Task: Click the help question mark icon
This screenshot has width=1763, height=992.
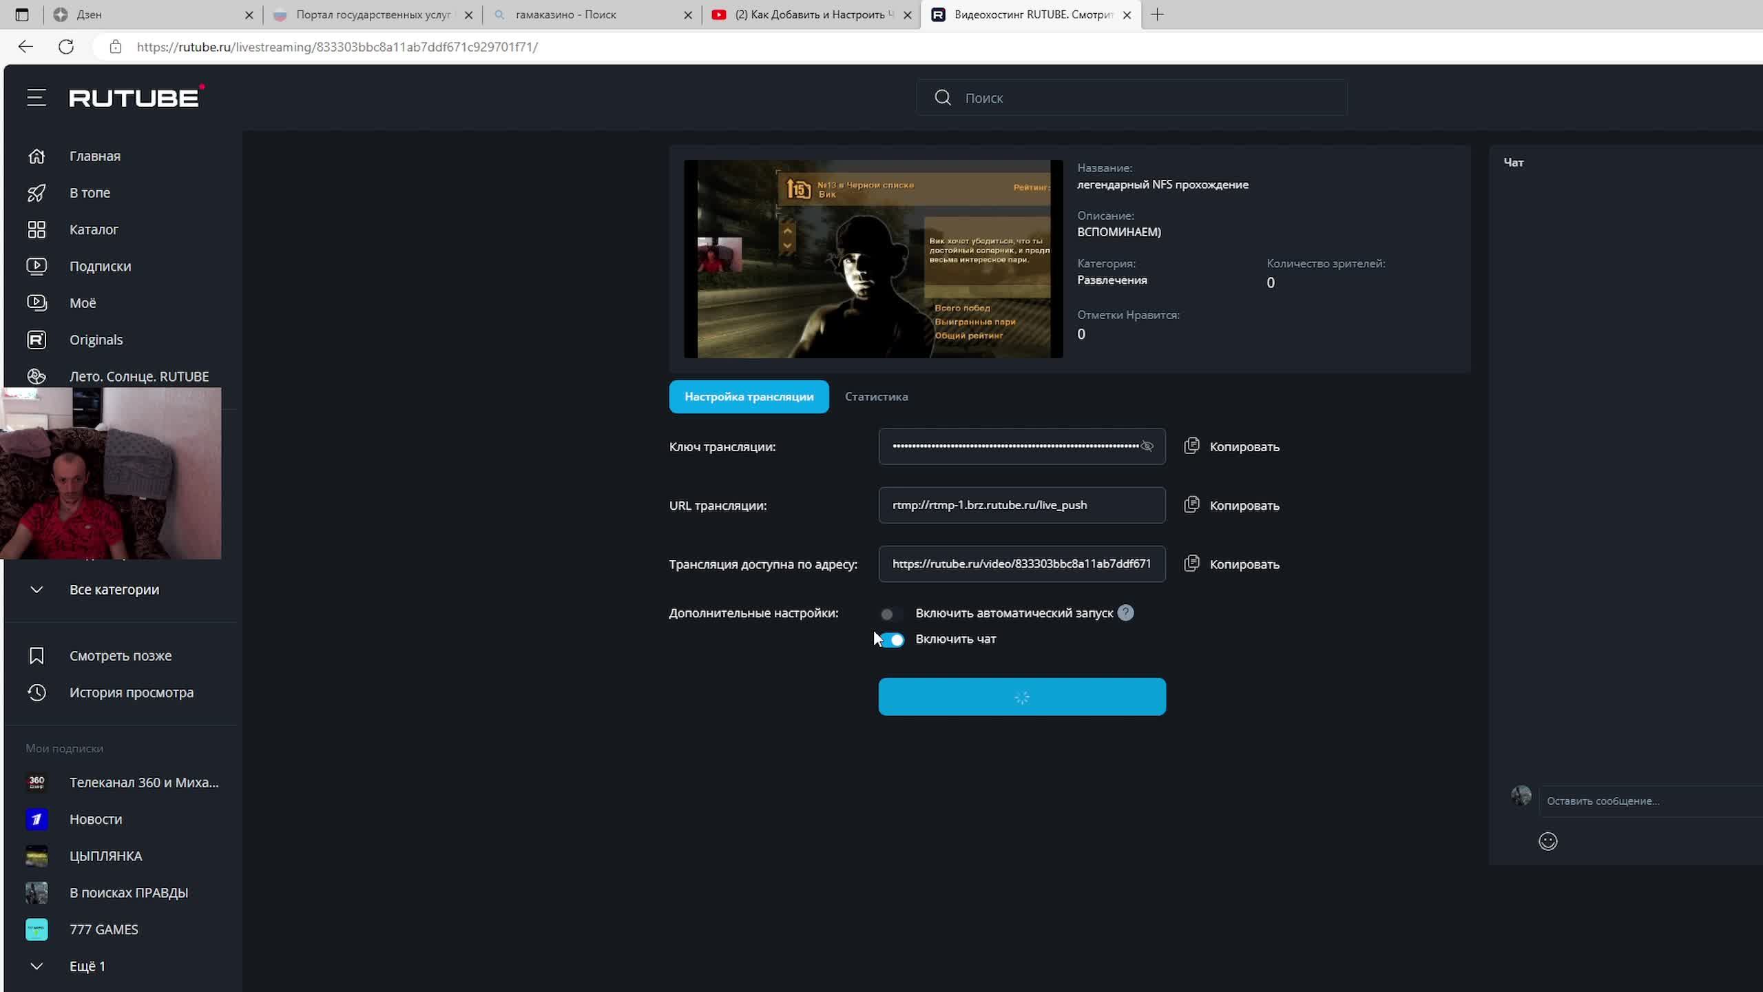Action: [x=1125, y=612]
